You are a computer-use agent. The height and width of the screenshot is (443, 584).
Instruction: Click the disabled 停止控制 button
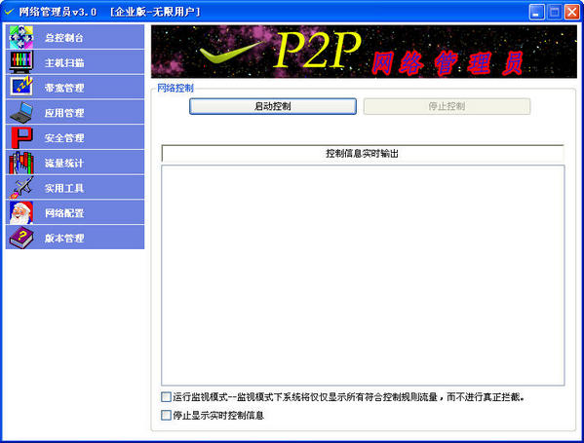[447, 106]
